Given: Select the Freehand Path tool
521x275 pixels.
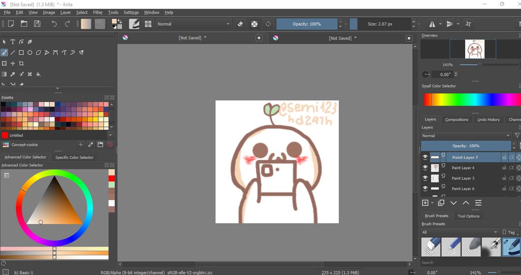Looking at the screenshot, I should click(x=64, y=52).
